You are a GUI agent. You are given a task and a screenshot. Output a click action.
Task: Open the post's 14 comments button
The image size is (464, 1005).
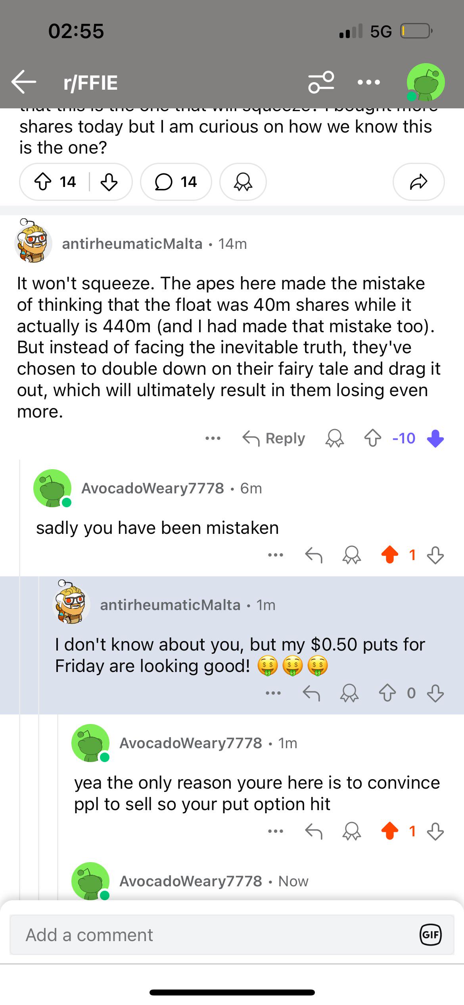point(176,182)
